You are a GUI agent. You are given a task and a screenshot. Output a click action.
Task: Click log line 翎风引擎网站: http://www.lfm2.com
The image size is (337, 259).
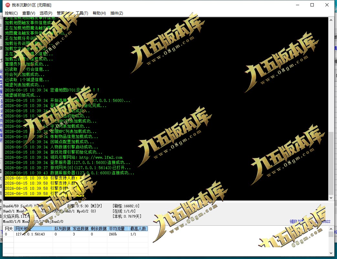pyautogui.click(x=64, y=157)
